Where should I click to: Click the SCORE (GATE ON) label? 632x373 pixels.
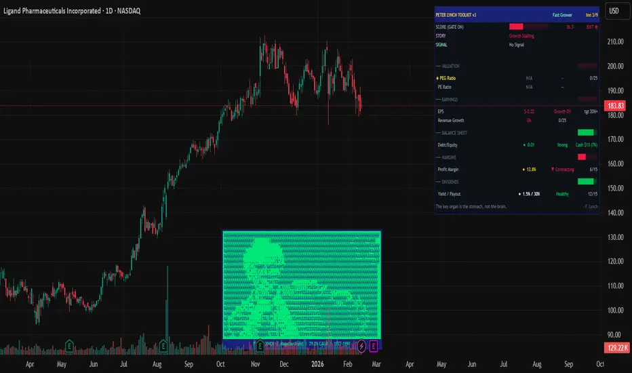450,27
